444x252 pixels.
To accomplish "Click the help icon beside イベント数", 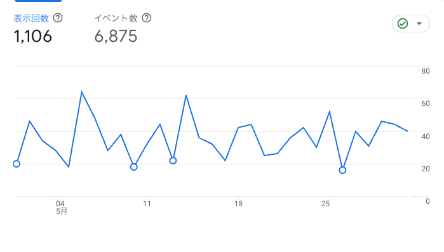I will point(147,18).
